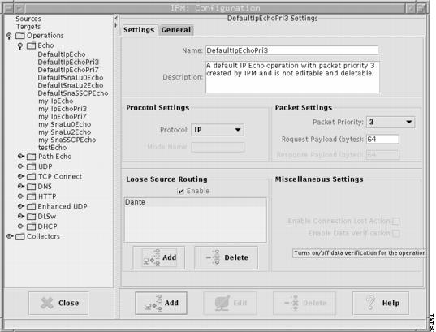The height and width of the screenshot is (332, 436).
Task: Click the split-pane collapse arrow
Action: 116,19
